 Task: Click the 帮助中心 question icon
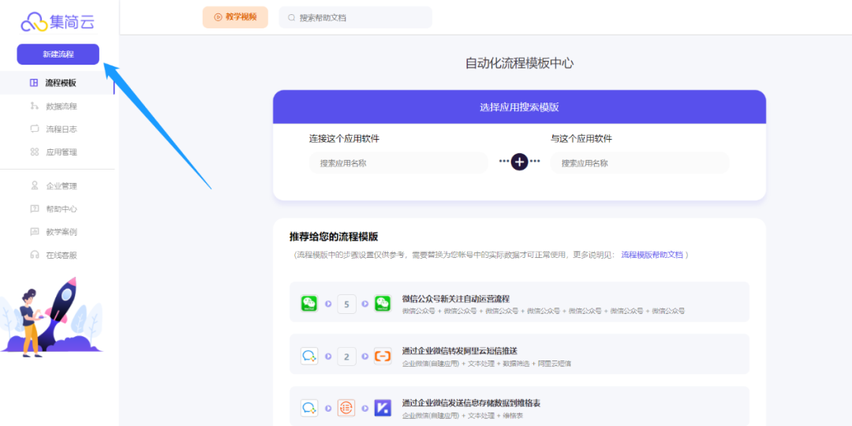[34, 208]
